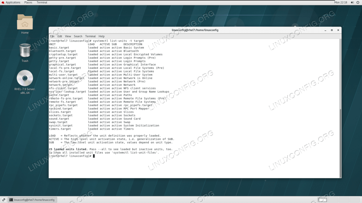Minimize the terminal window
The width and height of the screenshot is (362, 203).
(x=325, y=30)
